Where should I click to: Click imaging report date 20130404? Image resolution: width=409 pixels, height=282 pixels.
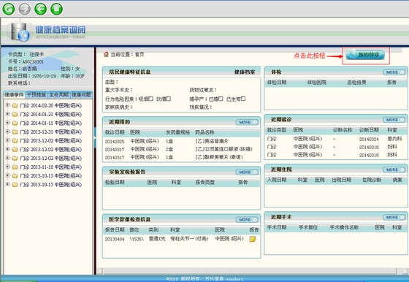(x=115, y=239)
